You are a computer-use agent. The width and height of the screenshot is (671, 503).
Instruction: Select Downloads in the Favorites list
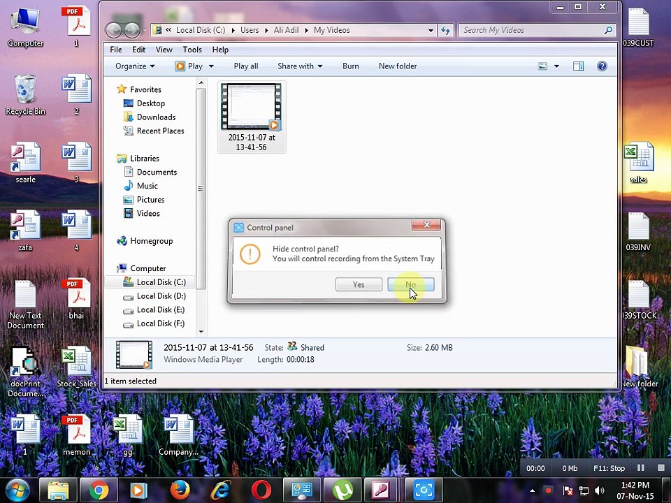coord(156,117)
